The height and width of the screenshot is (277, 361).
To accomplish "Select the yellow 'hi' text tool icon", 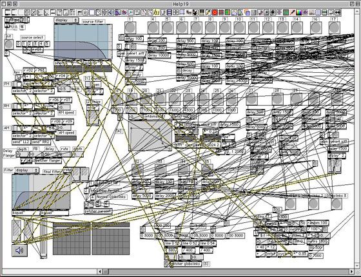I will point(157,12).
